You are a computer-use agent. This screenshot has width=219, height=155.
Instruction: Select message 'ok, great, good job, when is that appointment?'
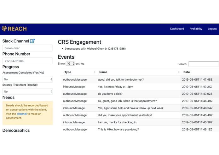[127, 101]
